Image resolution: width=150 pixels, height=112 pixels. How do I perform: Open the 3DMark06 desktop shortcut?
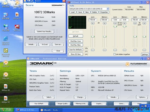click(6, 75)
